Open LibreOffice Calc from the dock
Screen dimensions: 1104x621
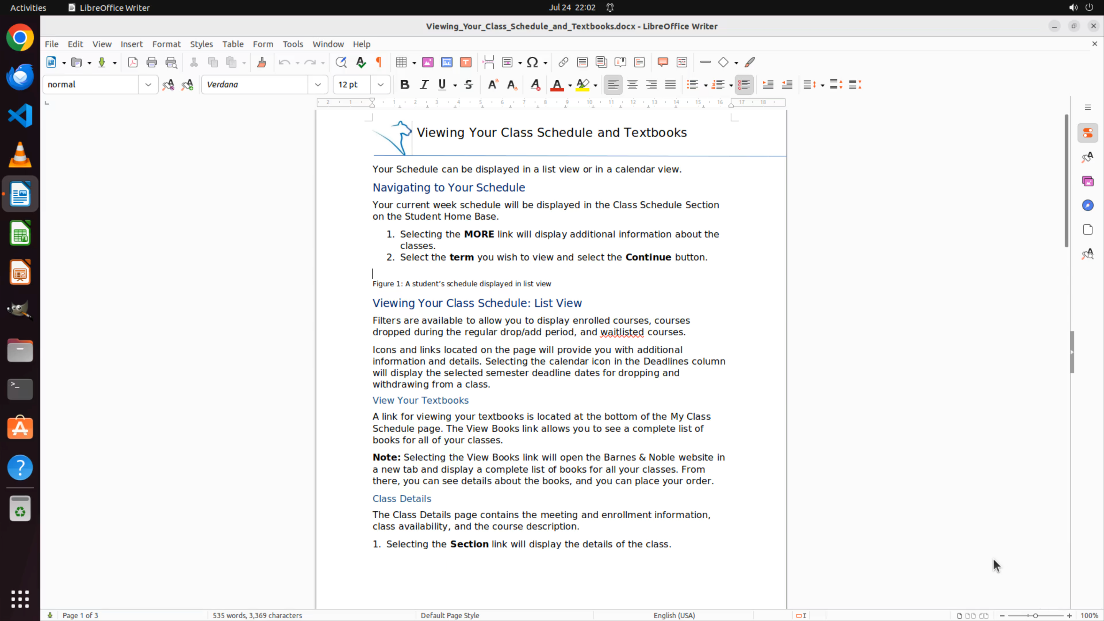[x=20, y=233]
